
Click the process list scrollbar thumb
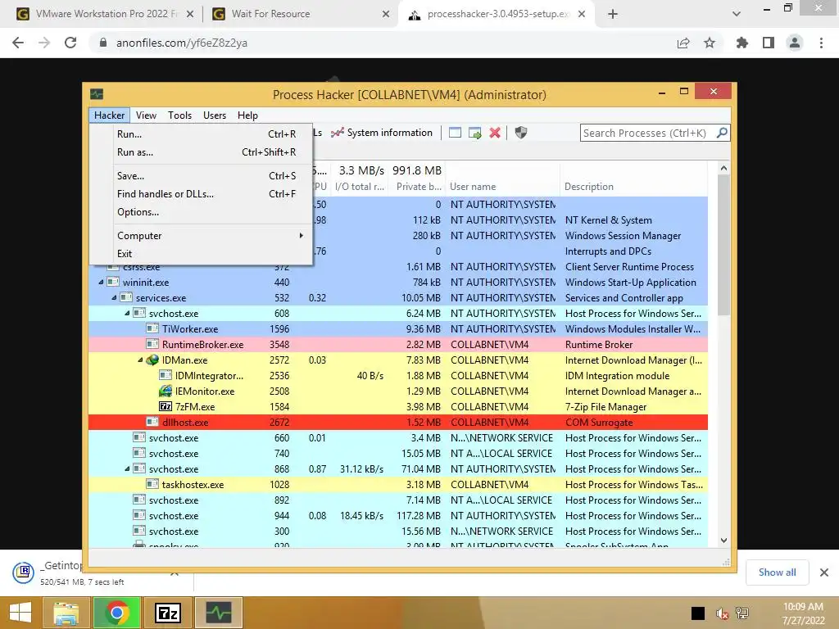click(723, 245)
